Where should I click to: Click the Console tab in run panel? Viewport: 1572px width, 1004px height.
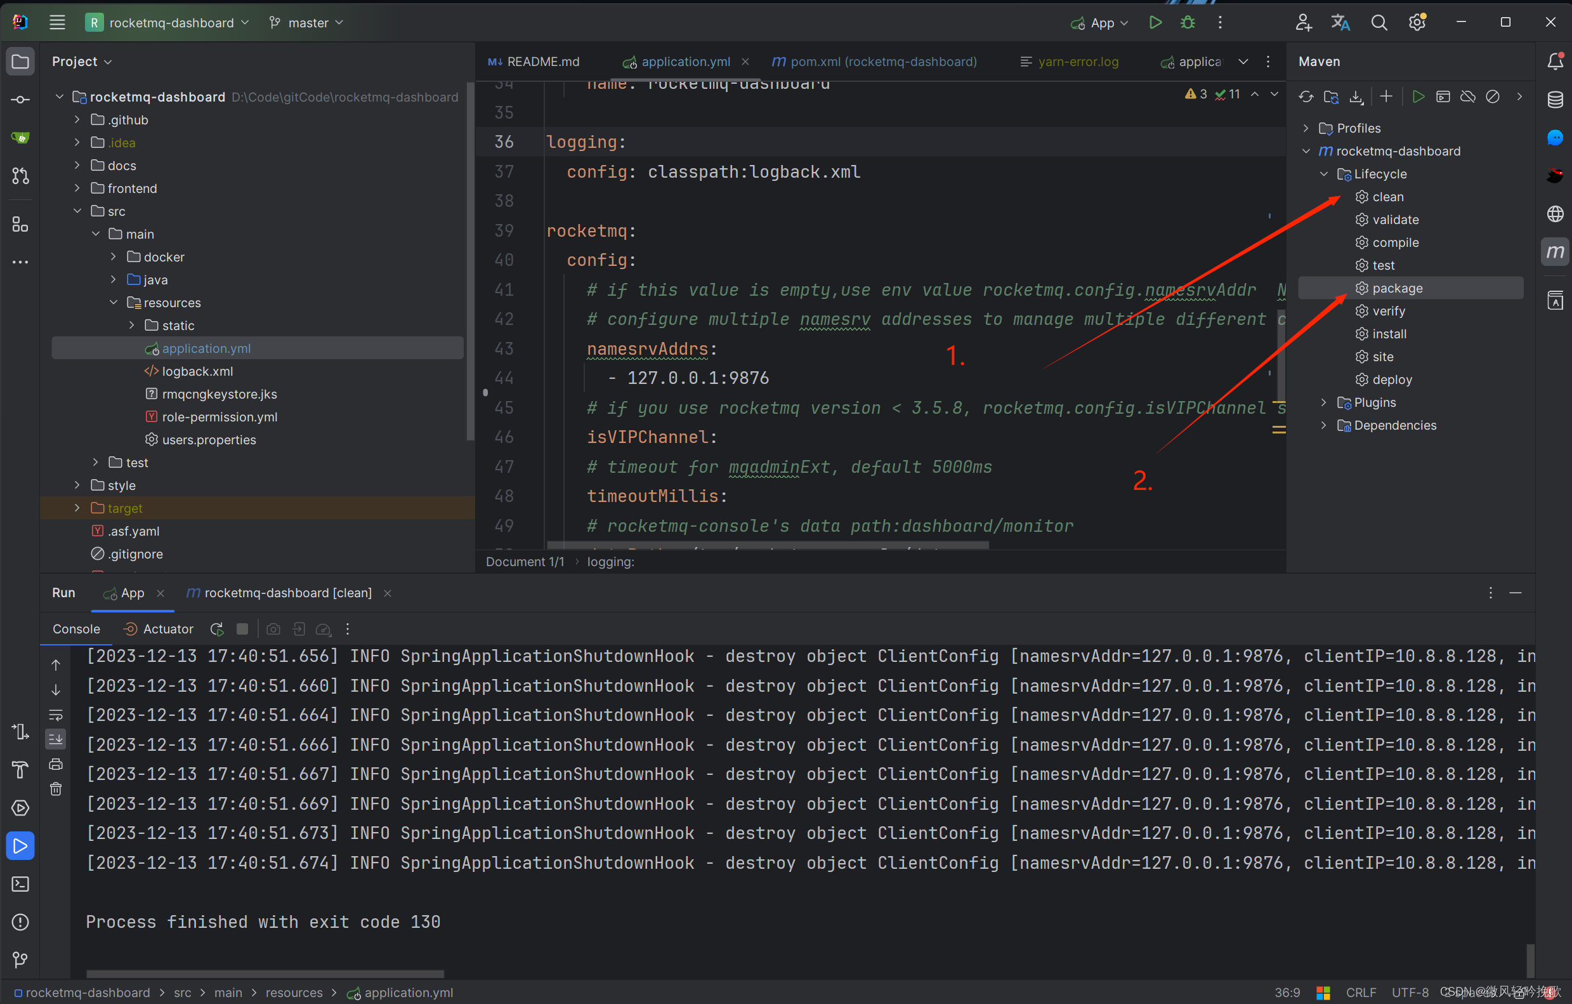pyautogui.click(x=75, y=627)
